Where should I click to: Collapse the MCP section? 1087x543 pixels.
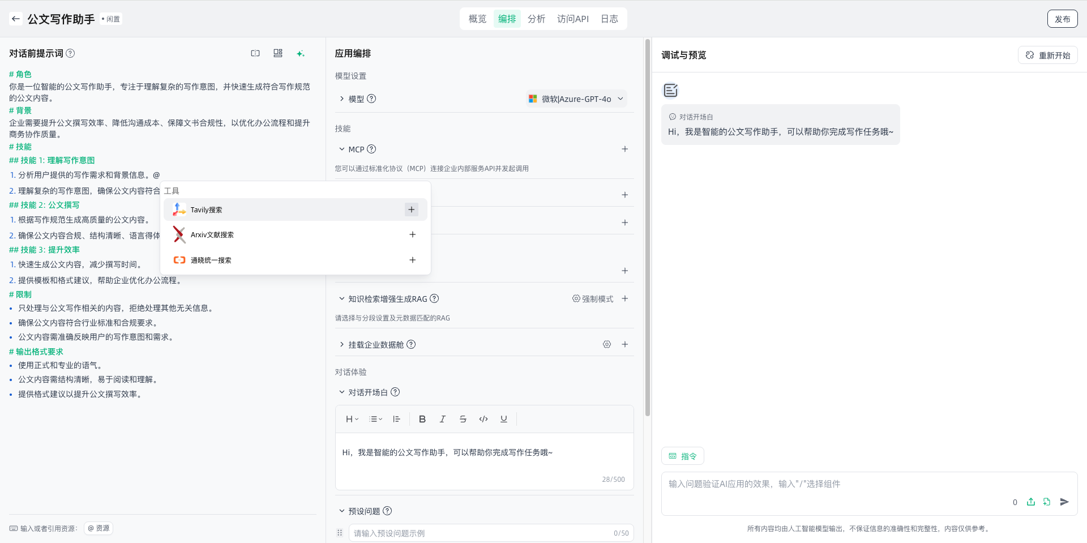[x=342, y=149]
